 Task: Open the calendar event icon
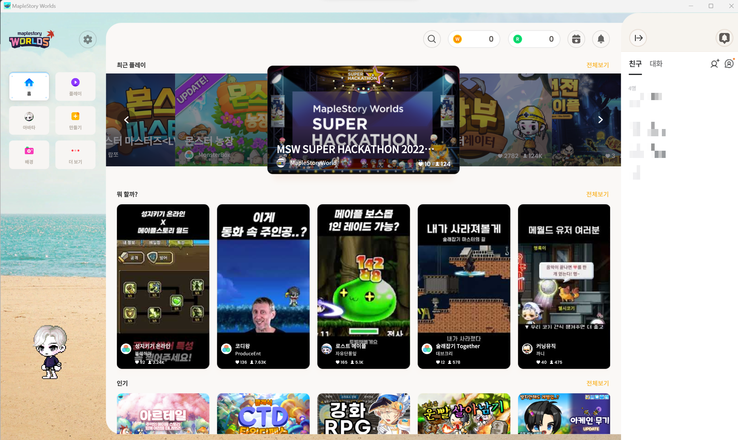pos(576,39)
